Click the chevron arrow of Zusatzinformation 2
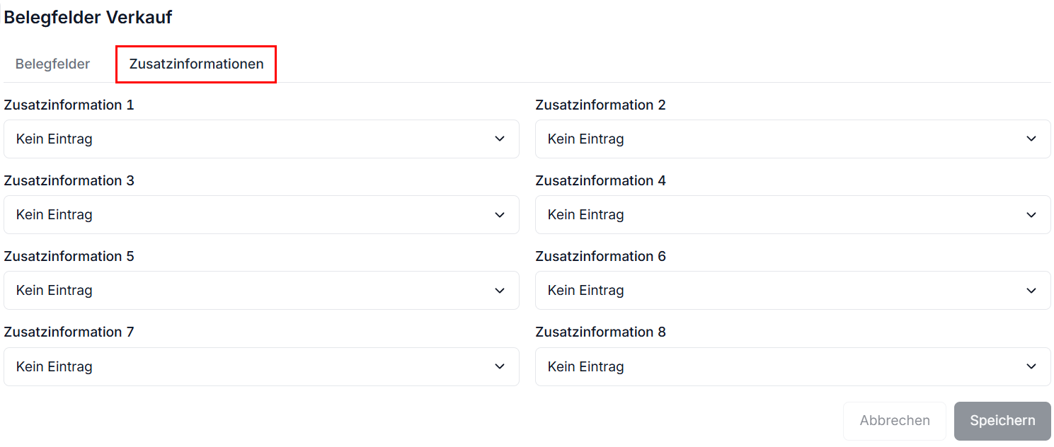This screenshot has height=447, width=1054. point(1031,139)
